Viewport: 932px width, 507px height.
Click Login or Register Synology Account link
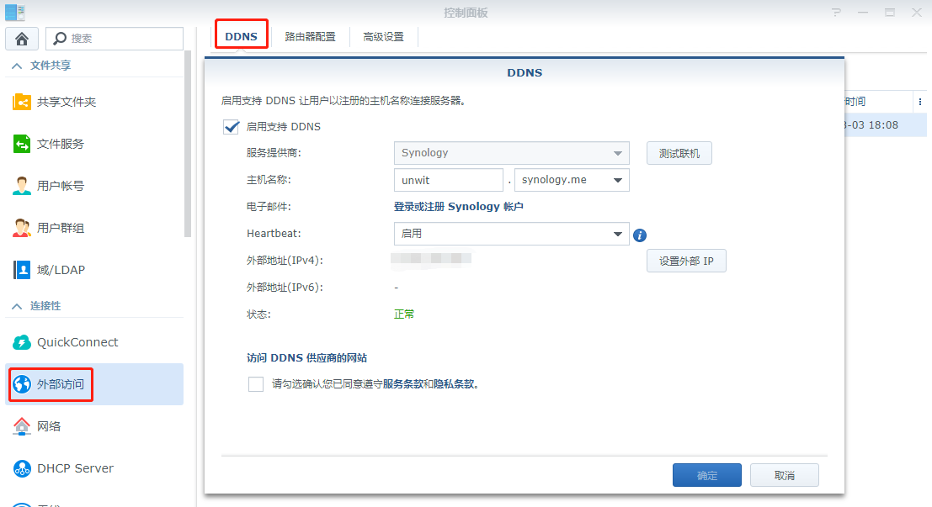pyautogui.click(x=459, y=207)
